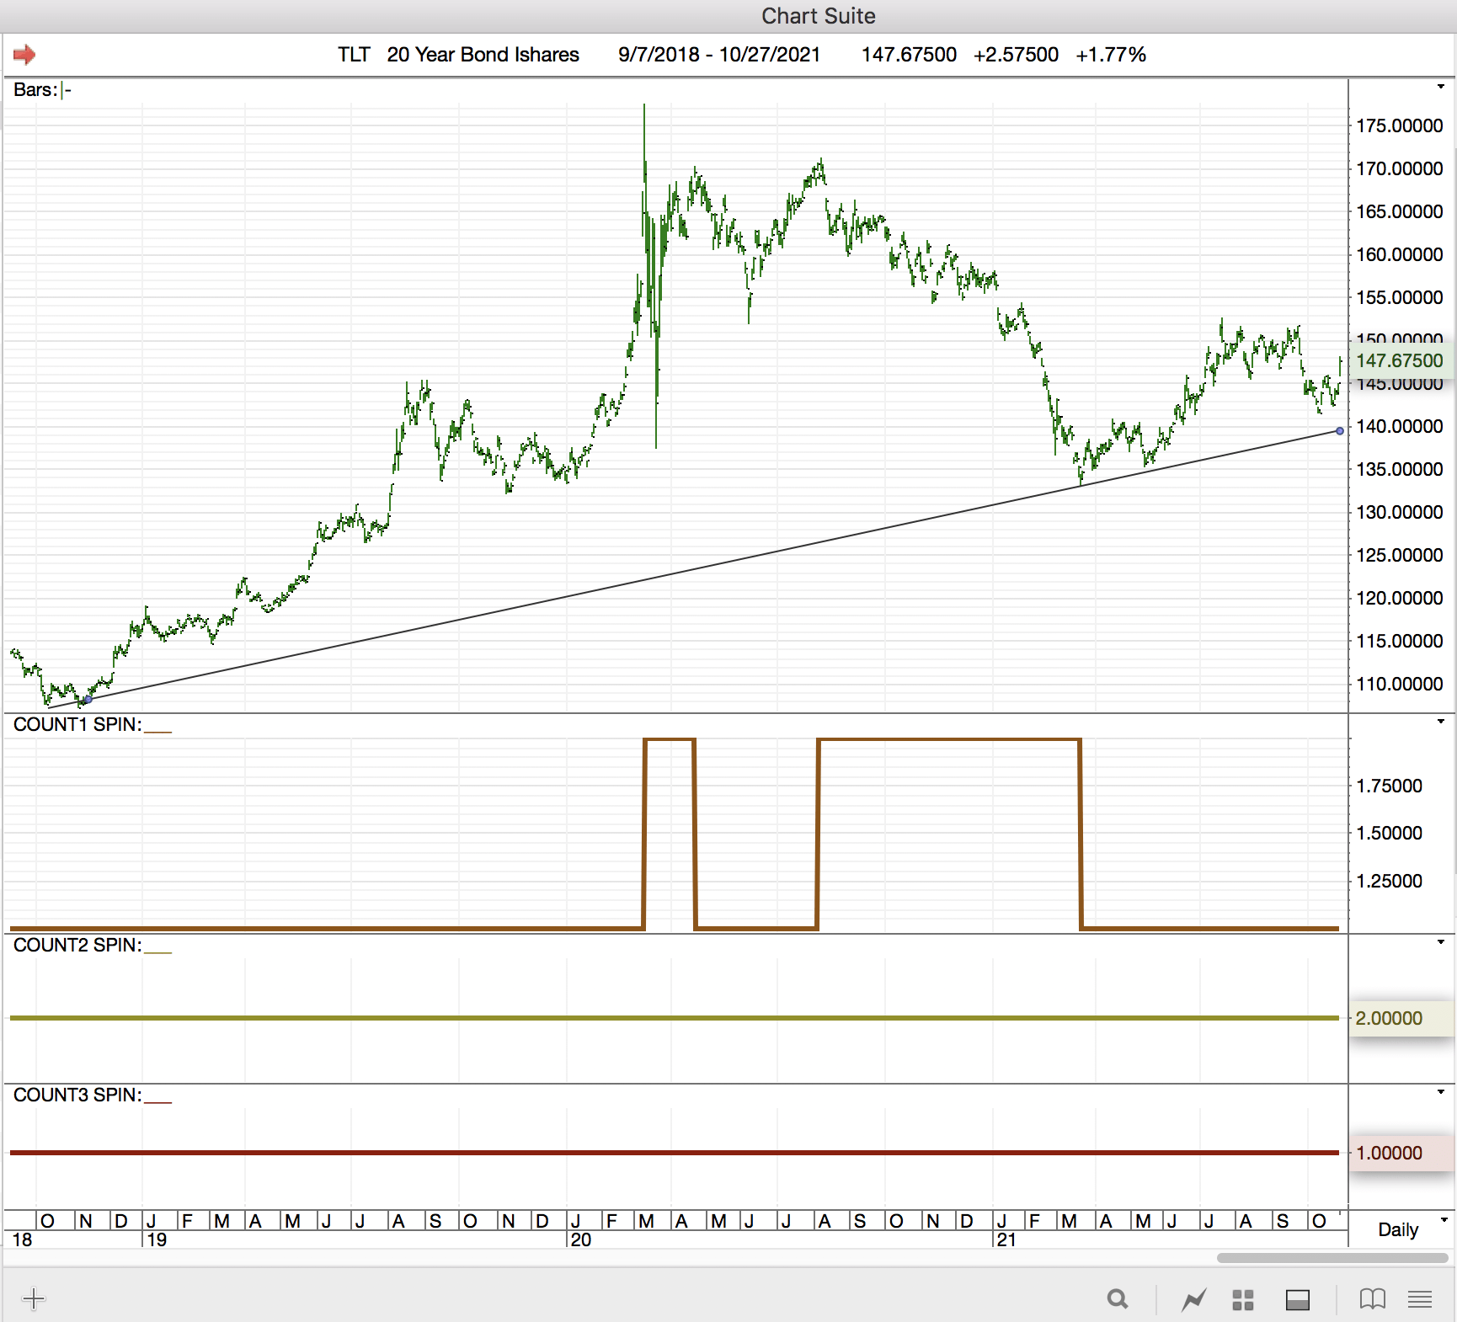Expand the COUNT3 SPIN pane dropdown arrow
The image size is (1457, 1322).
(1441, 1092)
